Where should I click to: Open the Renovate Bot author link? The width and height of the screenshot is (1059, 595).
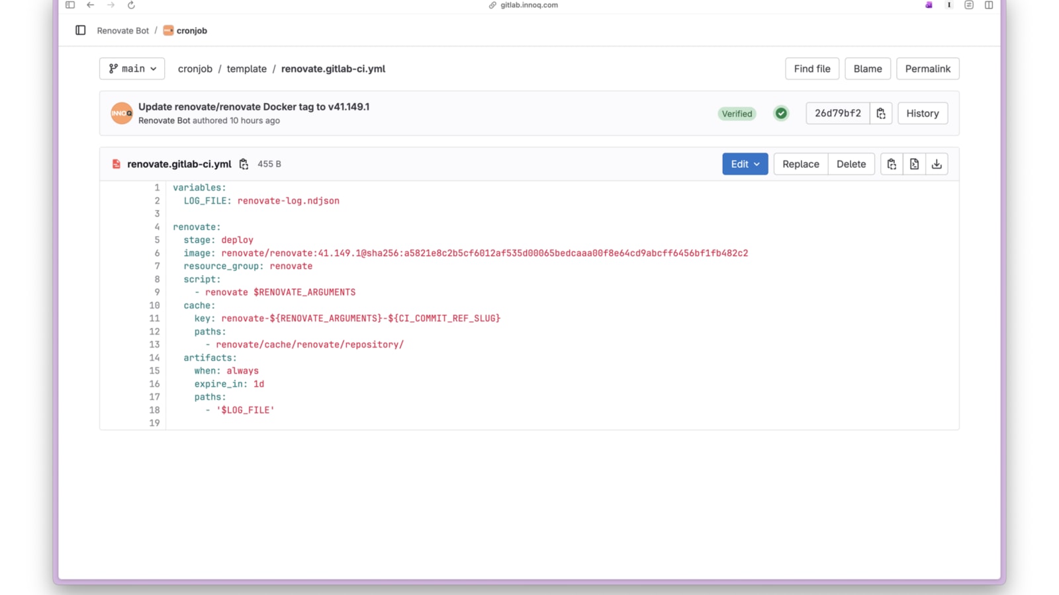164,120
